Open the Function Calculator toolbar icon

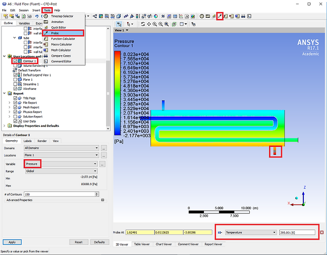pyautogui.click(x=226, y=16)
